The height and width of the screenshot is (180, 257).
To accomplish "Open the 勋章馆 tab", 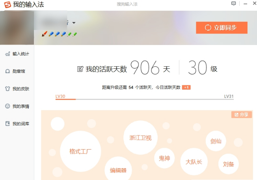I will pyautogui.click(x=15, y=71).
